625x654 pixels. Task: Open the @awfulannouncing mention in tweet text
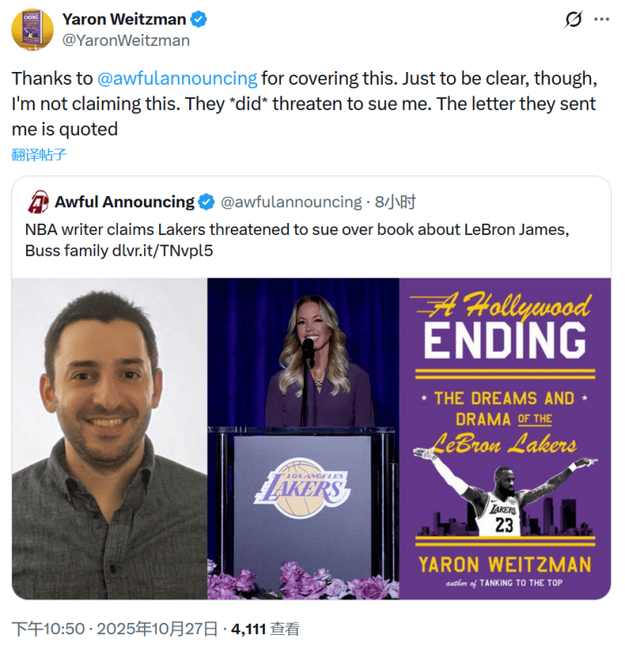tap(177, 78)
